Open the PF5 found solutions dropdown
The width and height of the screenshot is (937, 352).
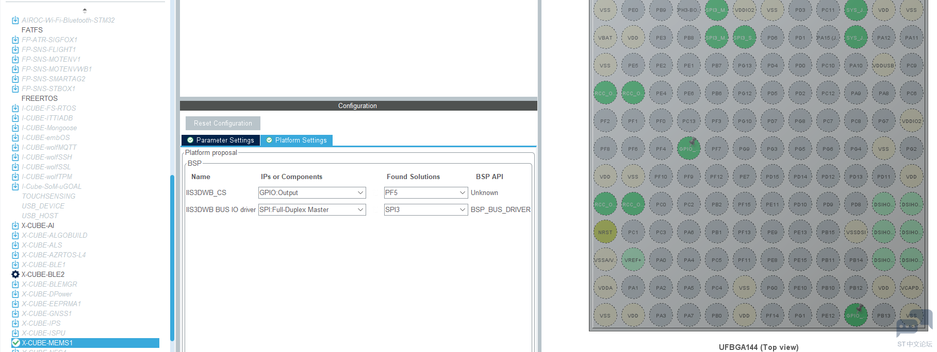point(425,192)
